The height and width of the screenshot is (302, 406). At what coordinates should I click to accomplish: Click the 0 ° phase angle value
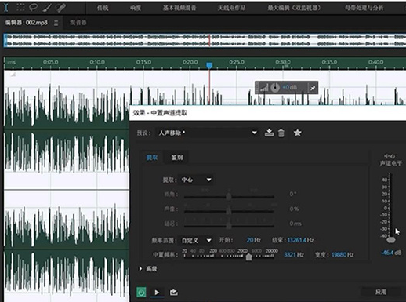coord(293,194)
